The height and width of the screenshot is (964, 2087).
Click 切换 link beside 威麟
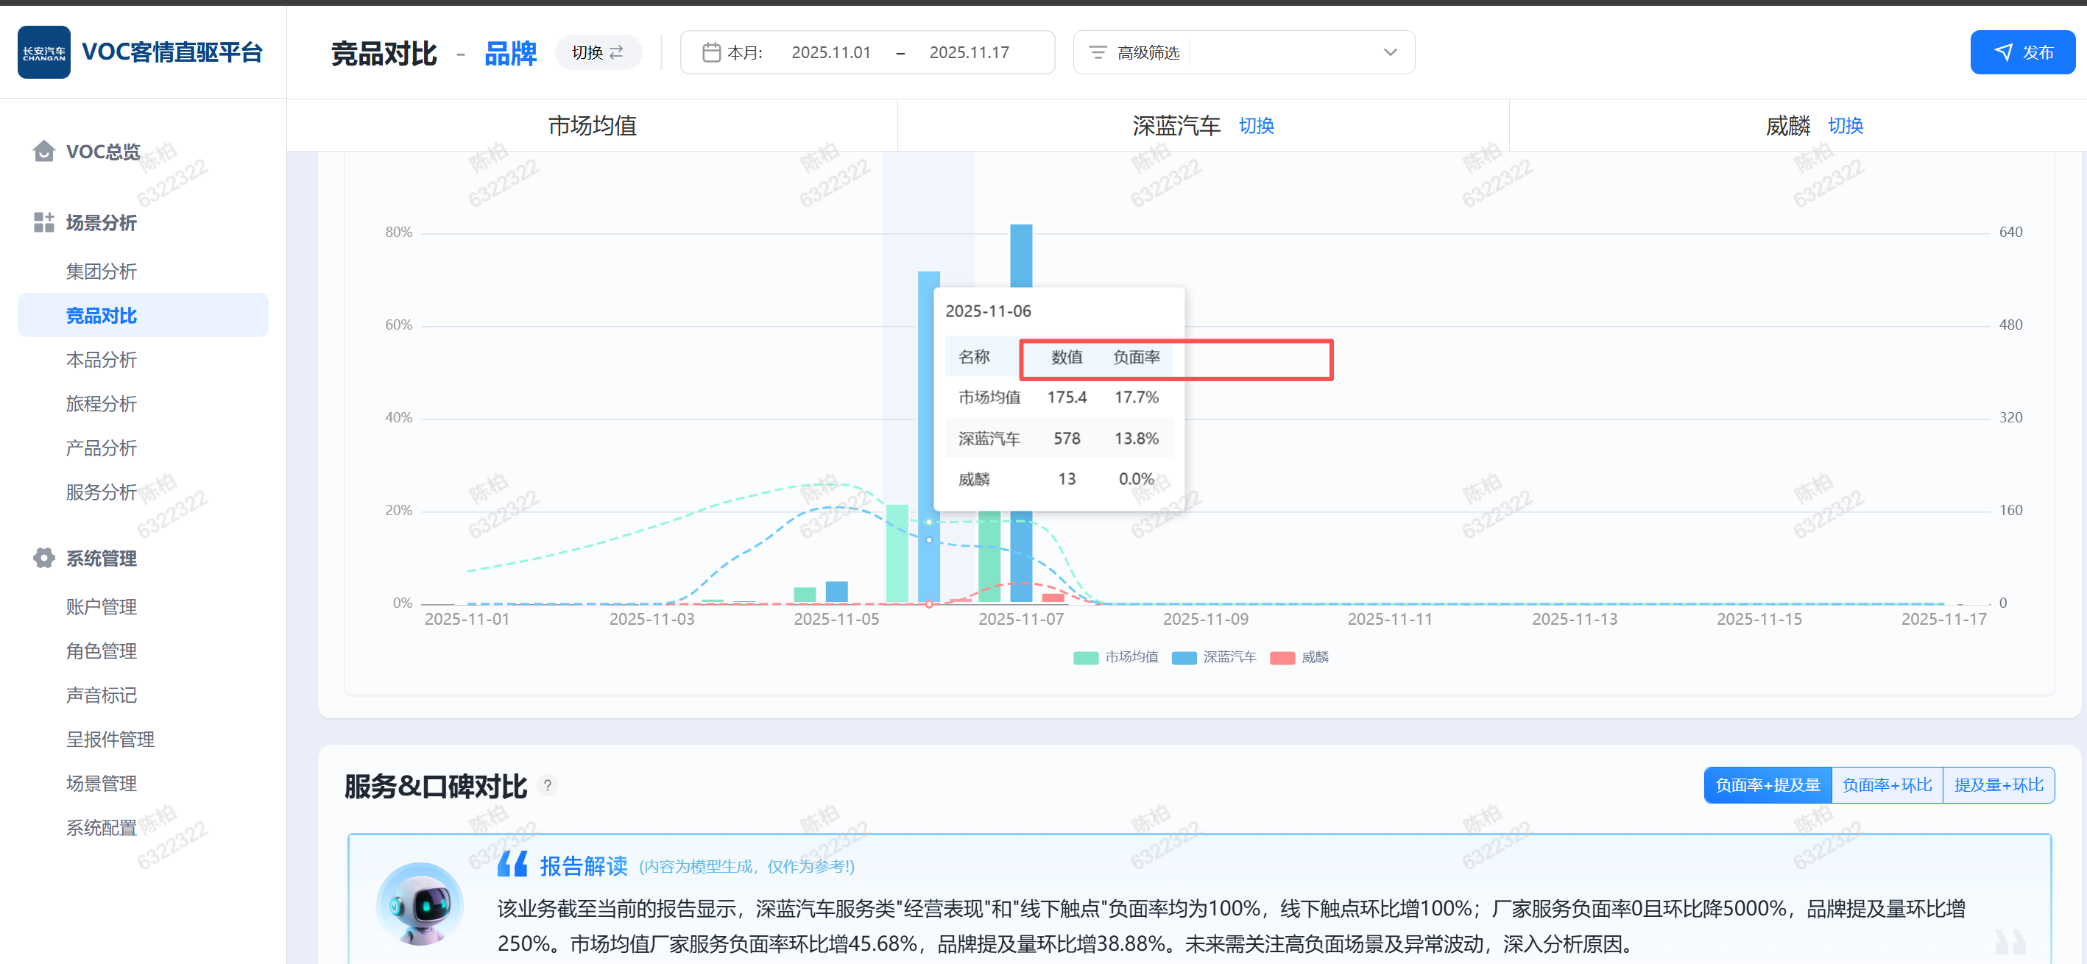[x=1845, y=126]
